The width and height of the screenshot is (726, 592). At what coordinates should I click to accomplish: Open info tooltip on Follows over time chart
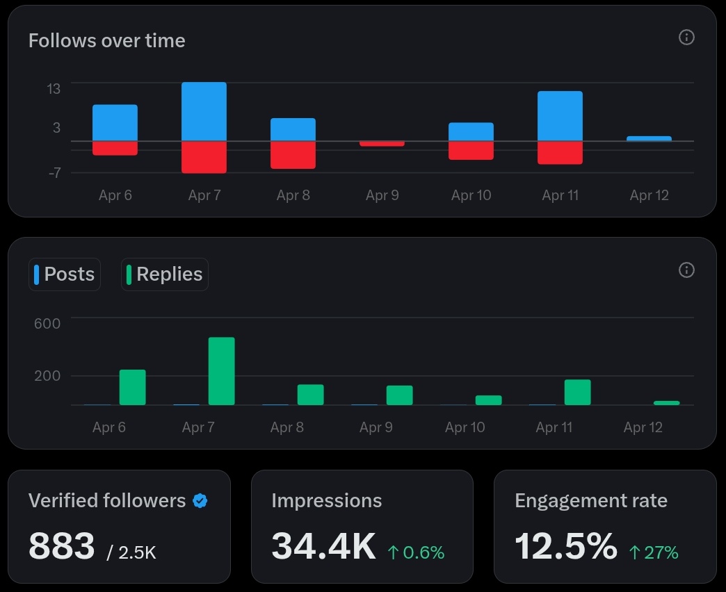(x=686, y=38)
